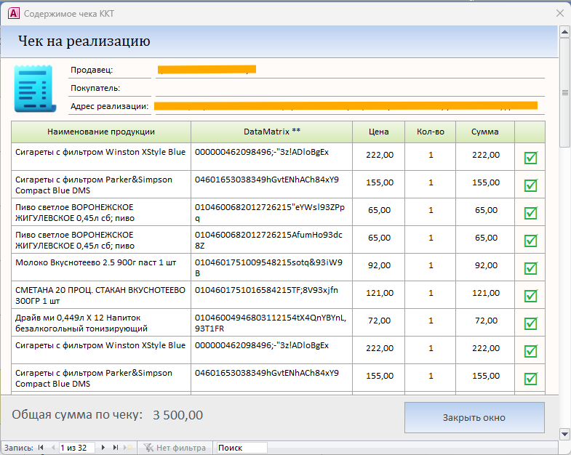Click price 121,00 in Цена column
The image size is (571, 455).
click(x=380, y=293)
